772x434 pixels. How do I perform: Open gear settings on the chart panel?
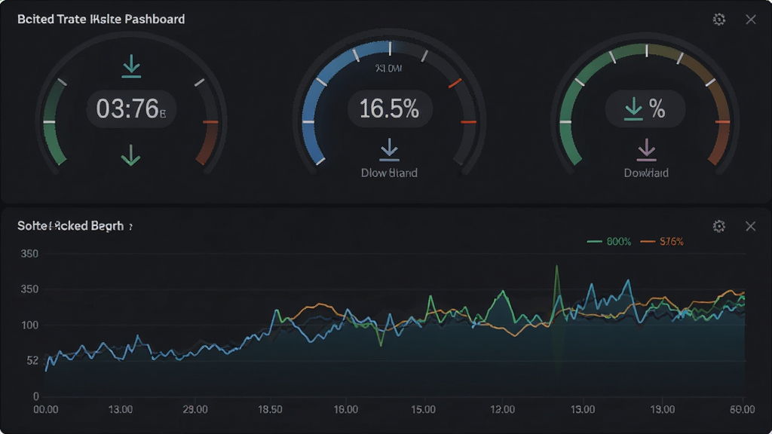point(718,226)
